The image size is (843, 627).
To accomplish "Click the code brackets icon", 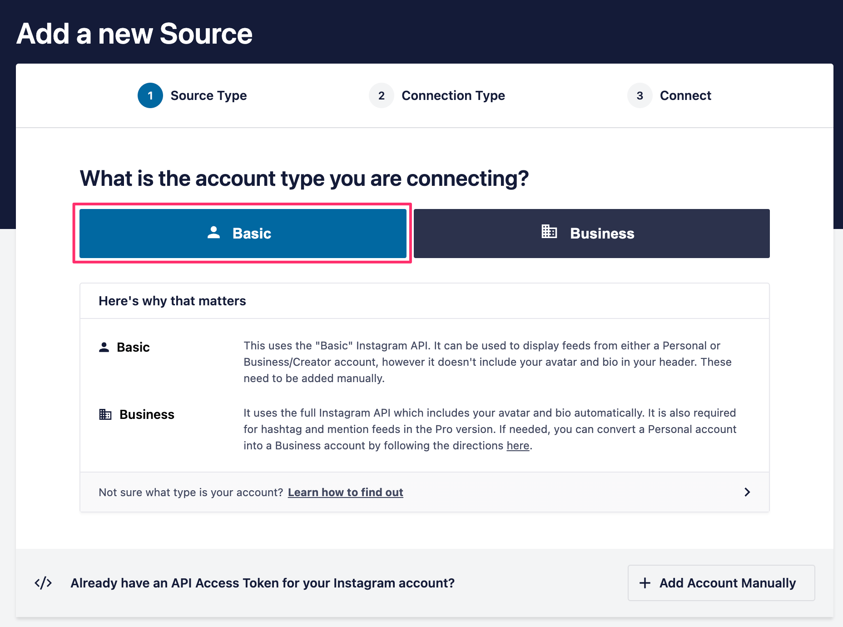I will 43,583.
